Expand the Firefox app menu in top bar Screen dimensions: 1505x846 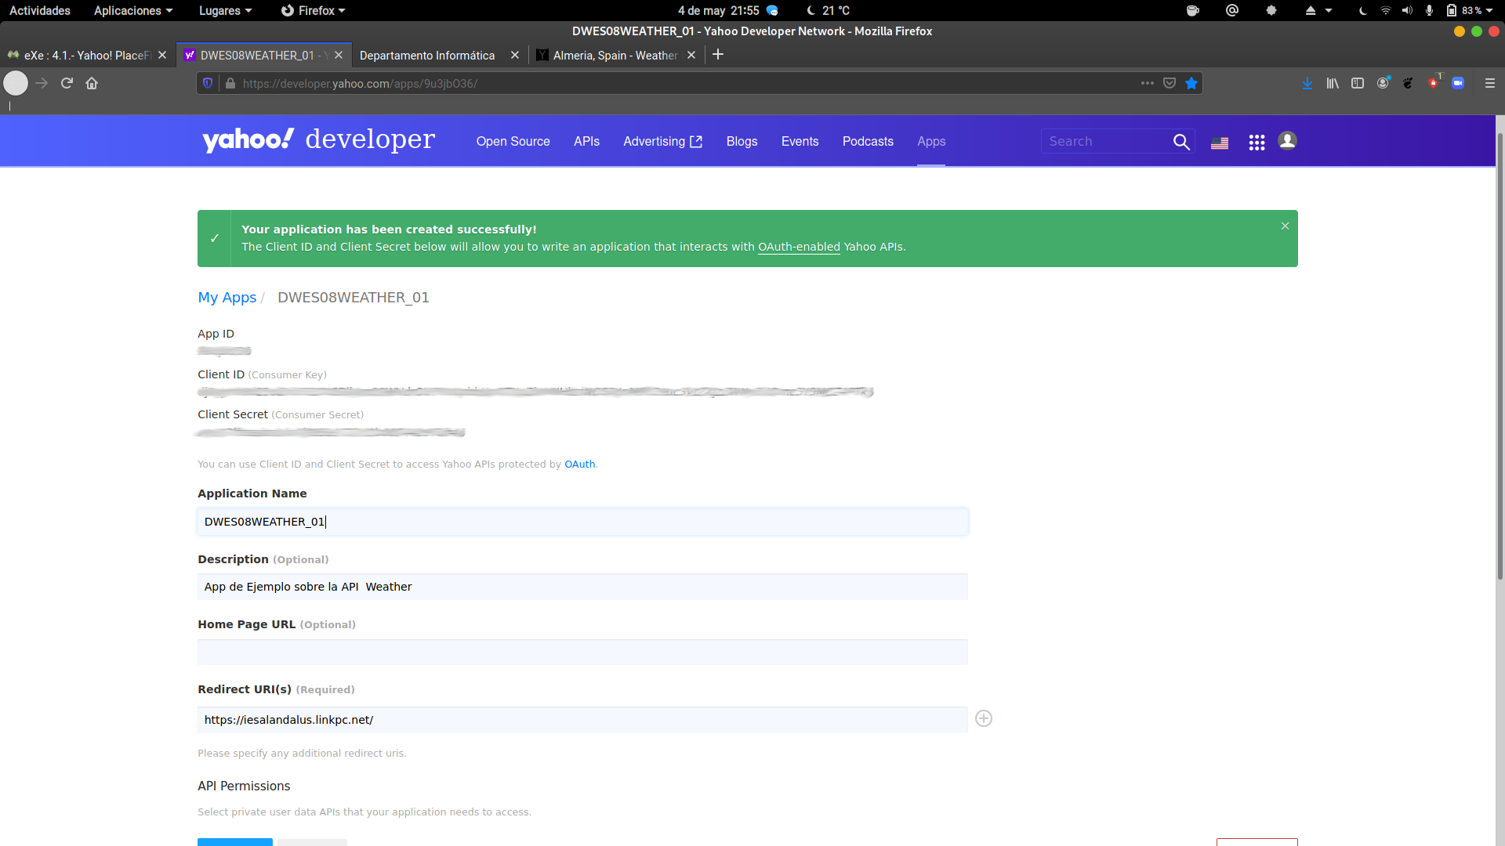[x=313, y=10]
